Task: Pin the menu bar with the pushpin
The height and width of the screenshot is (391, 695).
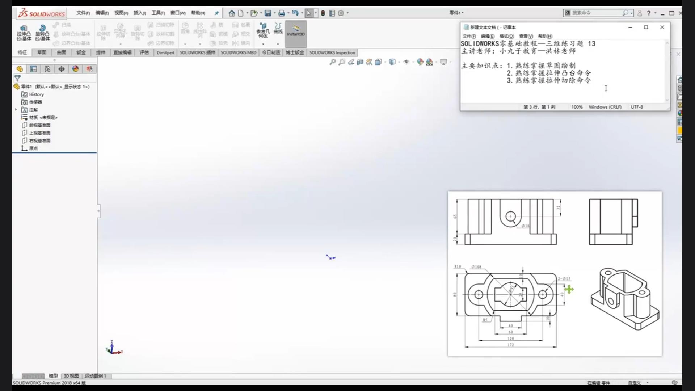Action: coord(216,13)
